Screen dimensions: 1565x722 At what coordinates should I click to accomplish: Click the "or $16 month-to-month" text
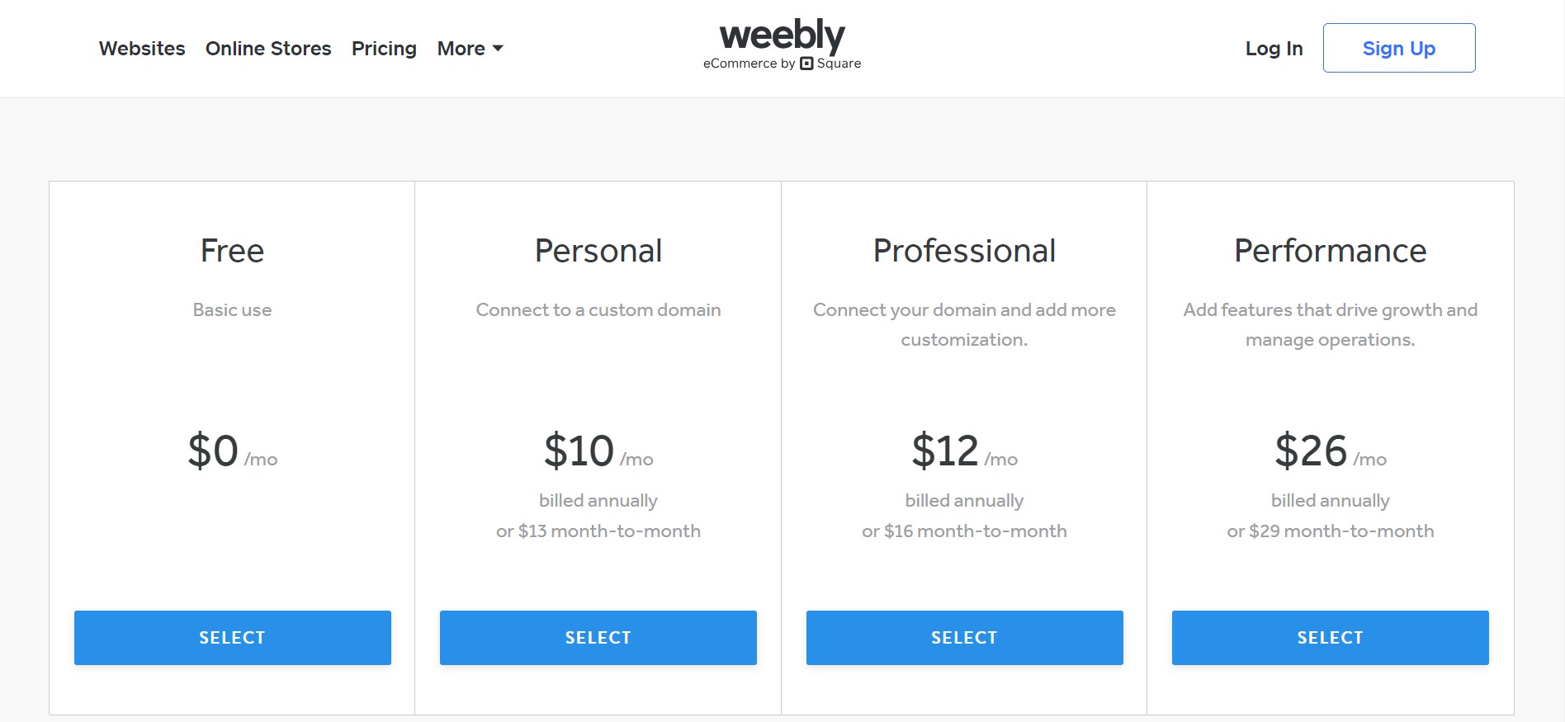pyautogui.click(x=964, y=531)
